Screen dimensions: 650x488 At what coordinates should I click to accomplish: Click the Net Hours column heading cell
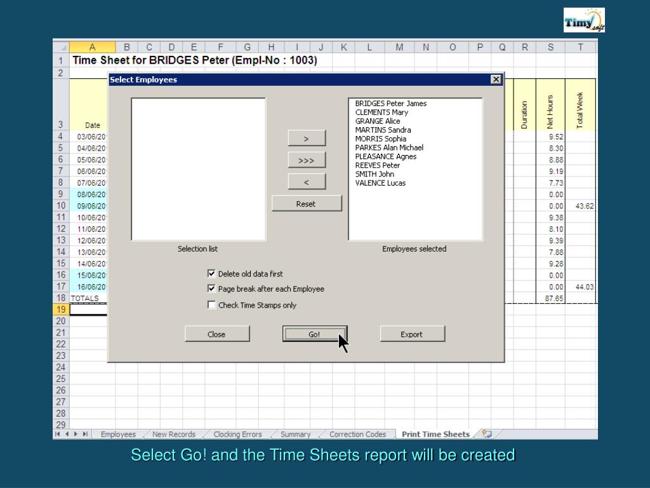(550, 105)
